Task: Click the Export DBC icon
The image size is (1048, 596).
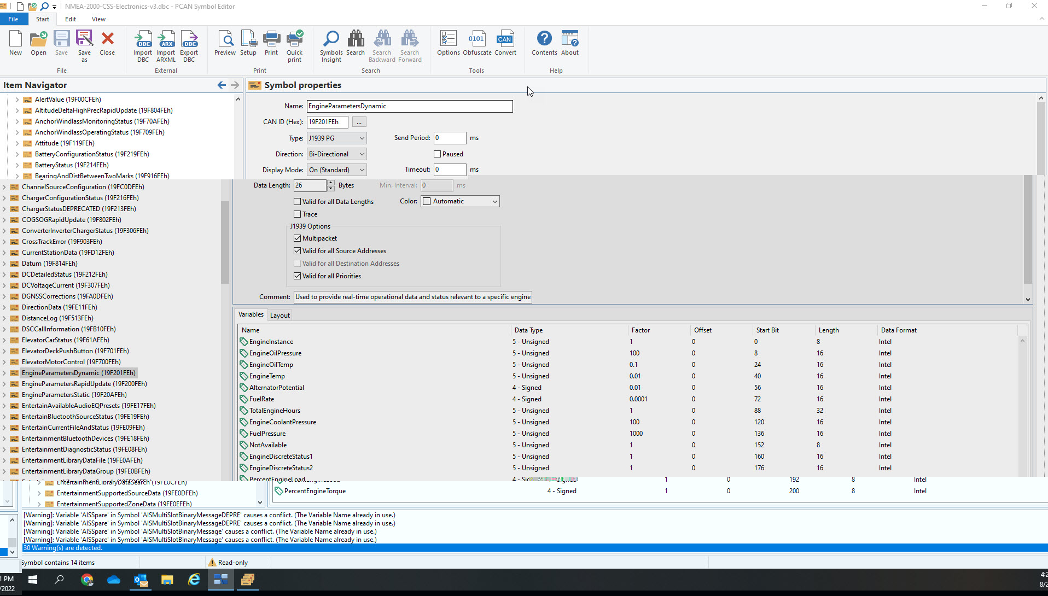Action: pyautogui.click(x=189, y=46)
